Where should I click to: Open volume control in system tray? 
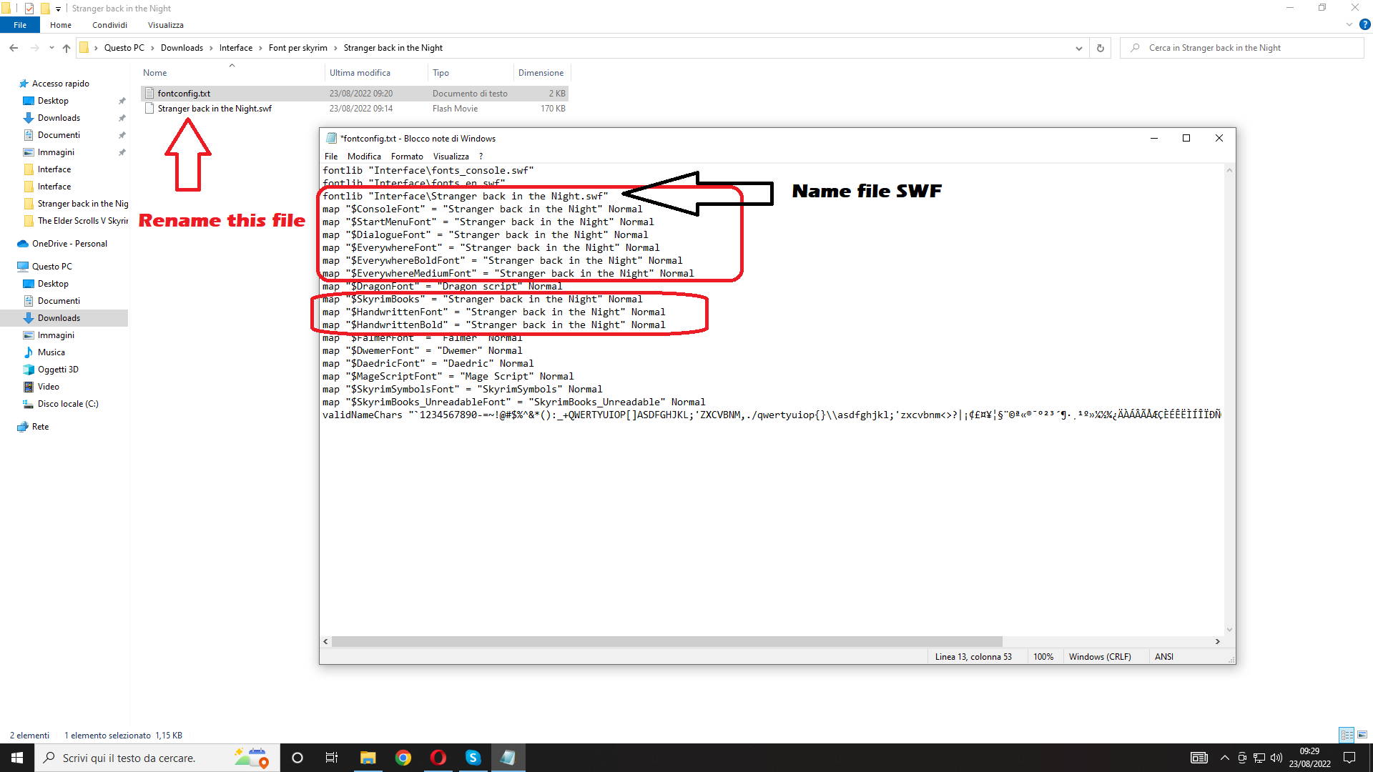(x=1276, y=758)
